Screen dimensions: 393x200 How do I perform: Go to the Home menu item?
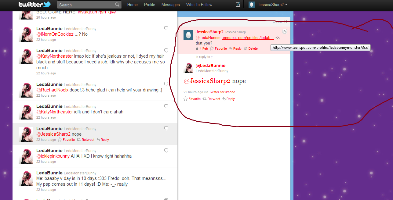tap(132, 5)
